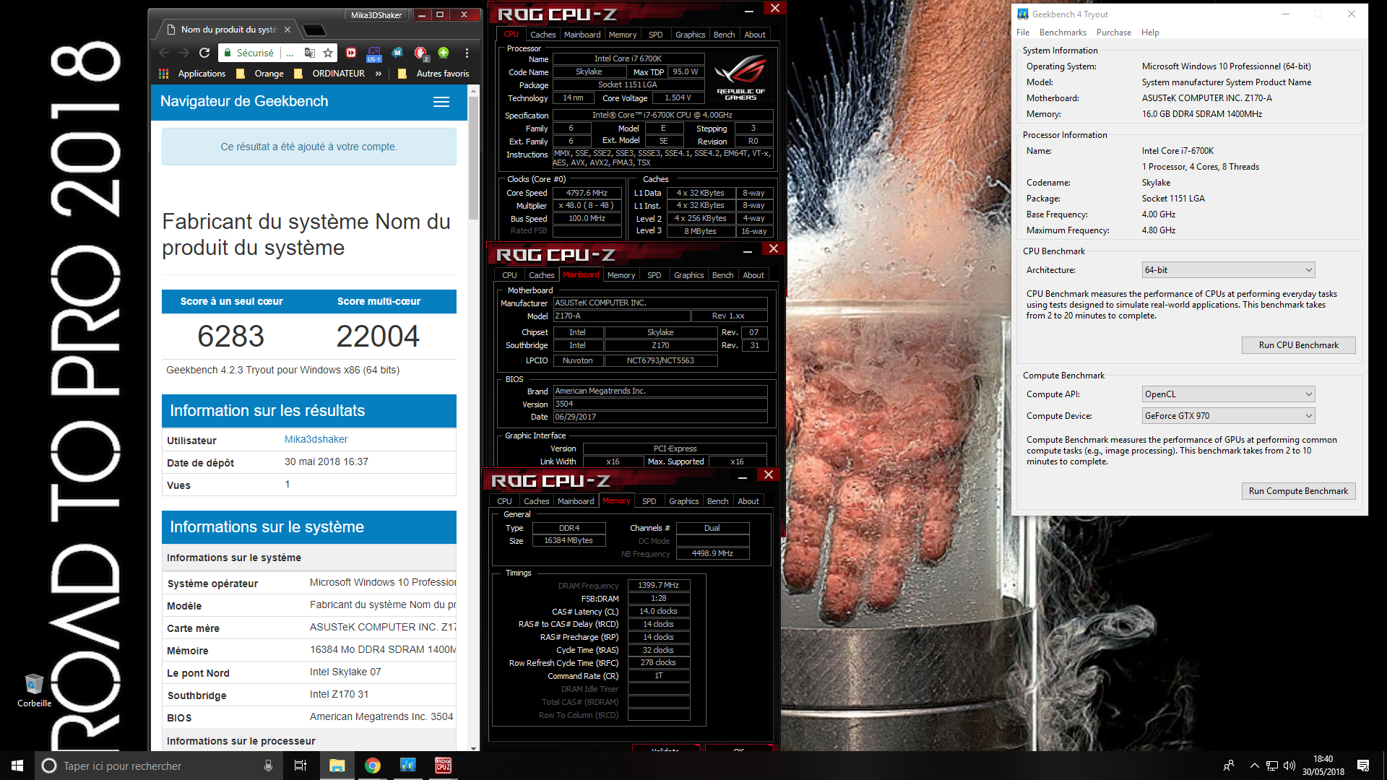Open the Geekbench 4 Help menu
This screenshot has width=1387, height=780.
point(1150,32)
